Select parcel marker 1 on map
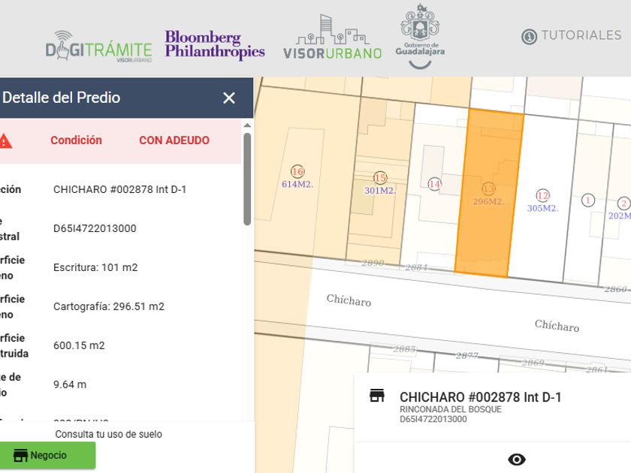Screen dimensions: 631x473 pos(588,200)
